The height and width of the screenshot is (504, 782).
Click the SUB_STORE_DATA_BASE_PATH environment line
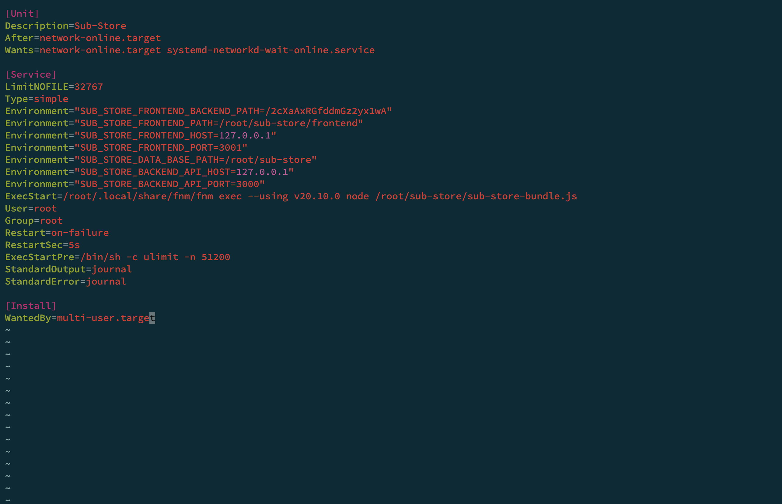(x=161, y=160)
